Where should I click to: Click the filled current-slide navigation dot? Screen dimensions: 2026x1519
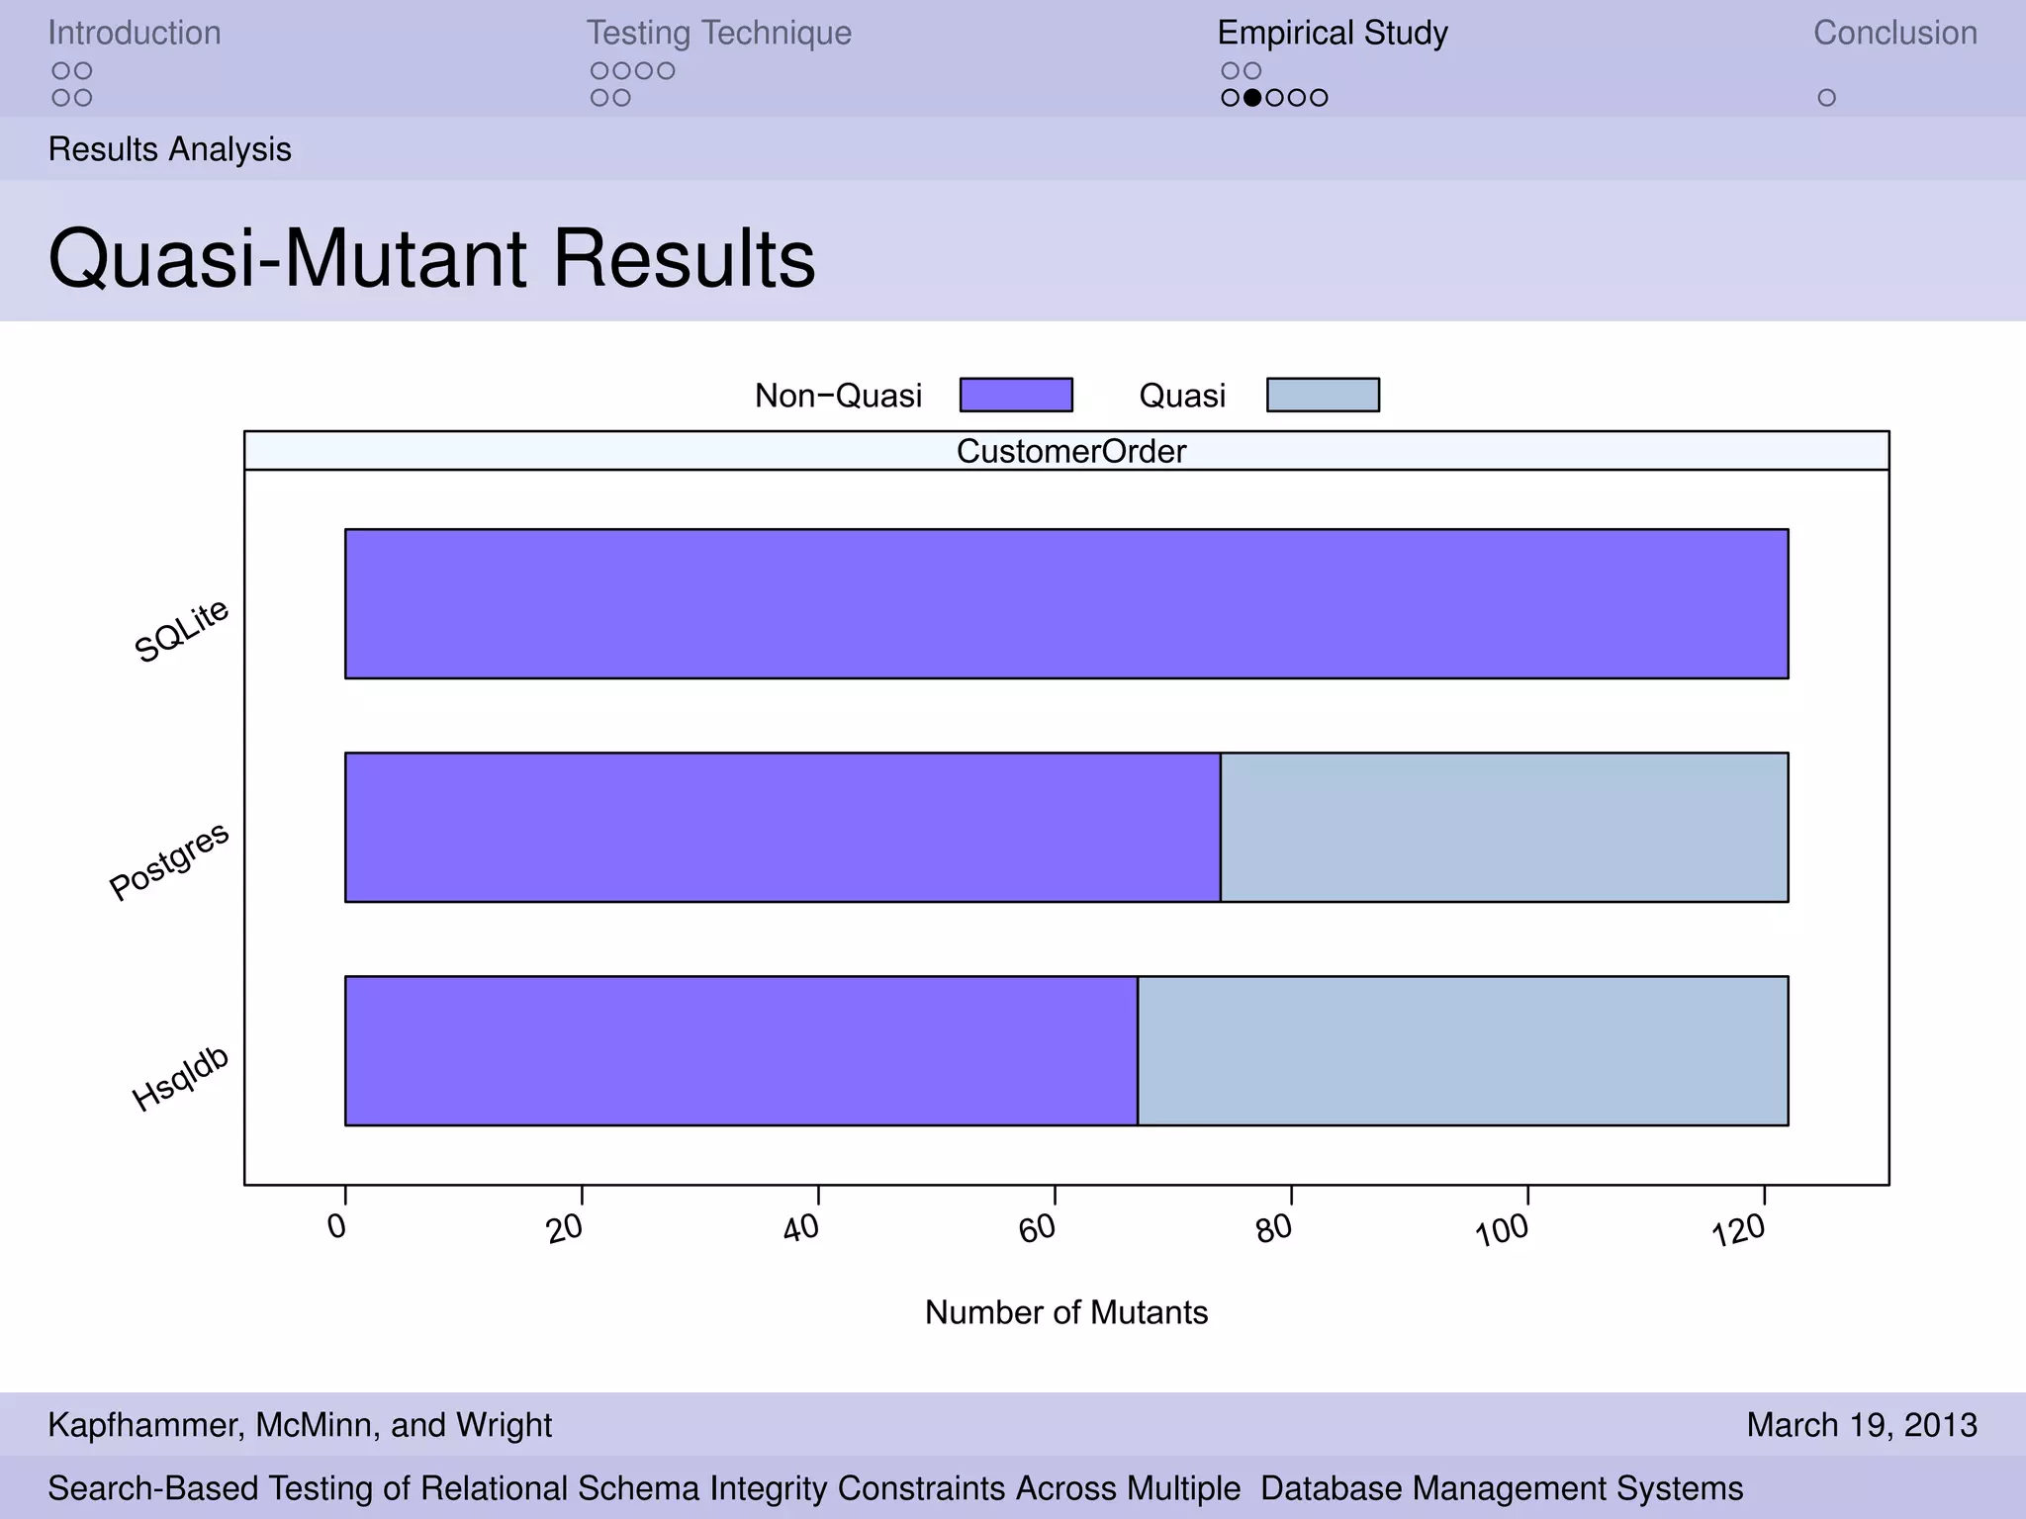click(x=1252, y=98)
